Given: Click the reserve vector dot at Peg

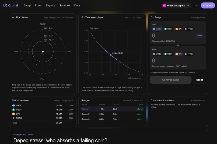Looking at the screenshot, I should click(x=43, y=51).
